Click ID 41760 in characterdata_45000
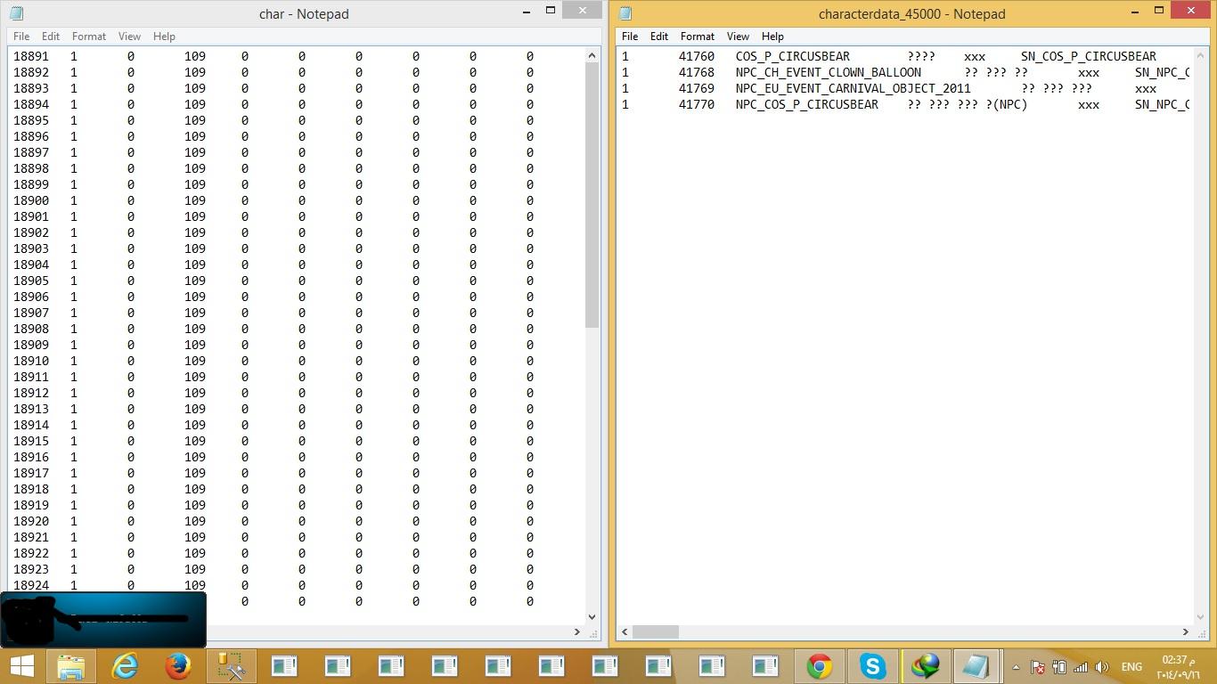This screenshot has height=684, width=1217. pyautogui.click(x=697, y=56)
